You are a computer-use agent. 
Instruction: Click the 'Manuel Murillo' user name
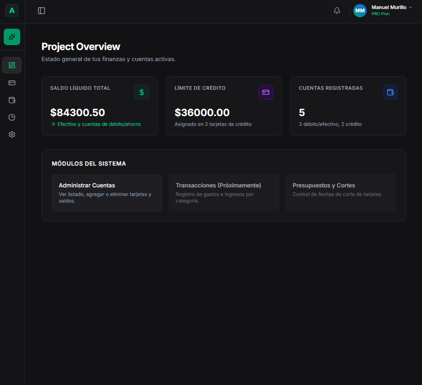point(389,7)
